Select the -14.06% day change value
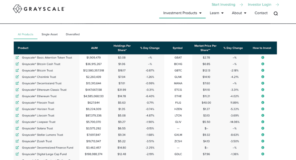 [x=234, y=122]
